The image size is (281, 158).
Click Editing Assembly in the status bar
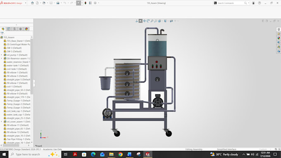click(194, 149)
